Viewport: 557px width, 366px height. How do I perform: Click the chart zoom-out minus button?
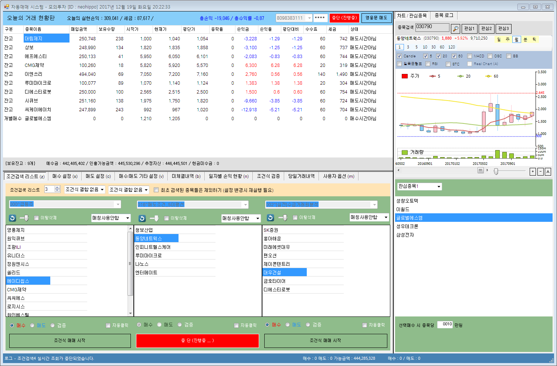point(540,172)
